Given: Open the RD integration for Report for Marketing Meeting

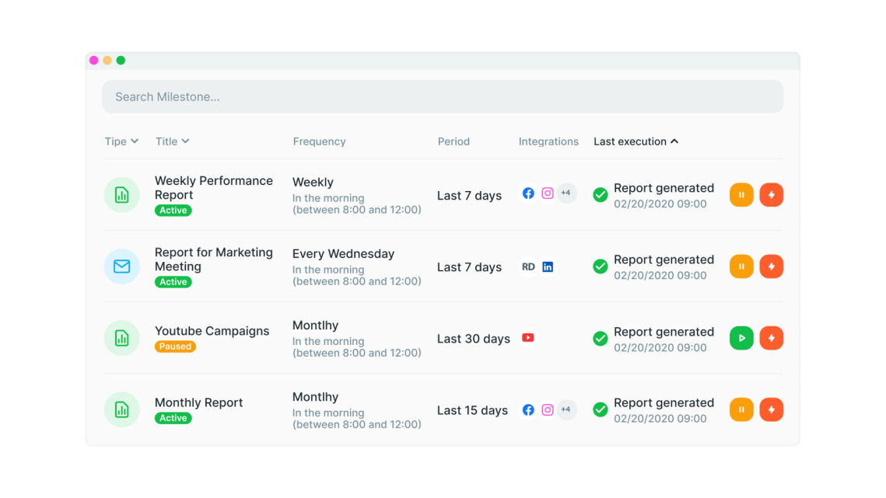Looking at the screenshot, I should [527, 266].
